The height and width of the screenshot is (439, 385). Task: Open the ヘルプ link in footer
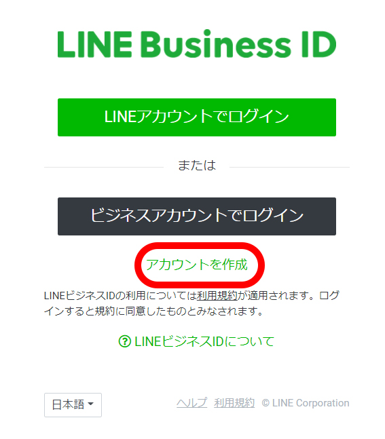[192, 403]
